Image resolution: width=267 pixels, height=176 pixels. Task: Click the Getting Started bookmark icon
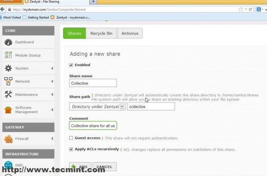click(x=25, y=17)
